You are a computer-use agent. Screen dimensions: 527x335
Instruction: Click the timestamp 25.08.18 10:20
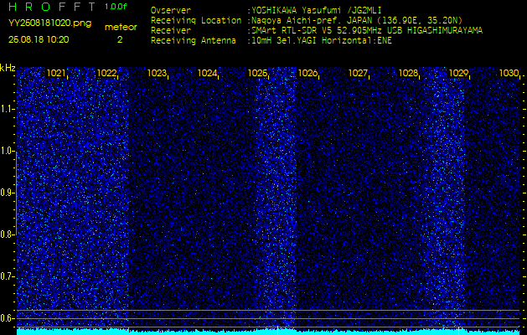point(39,39)
